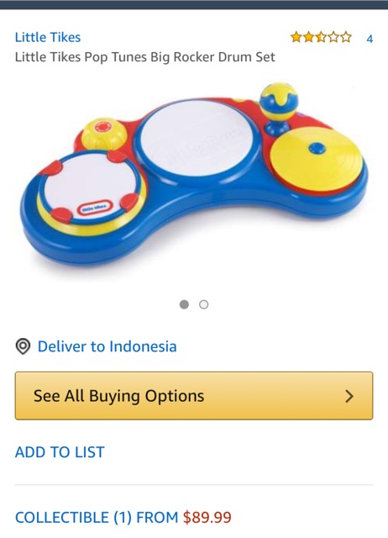Tap the Little Tikes logo on drum
This screenshot has width=388, height=538.
coord(95,208)
